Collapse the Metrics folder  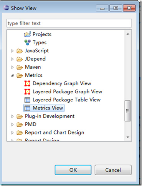click(12, 75)
